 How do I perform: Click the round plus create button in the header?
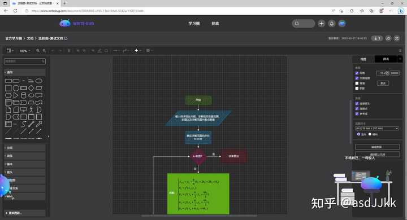pos(321,24)
